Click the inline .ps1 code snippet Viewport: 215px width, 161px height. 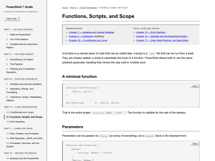pos(152,54)
